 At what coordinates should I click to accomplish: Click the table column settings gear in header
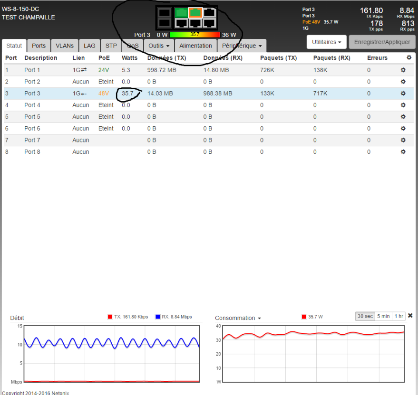pyautogui.click(x=408, y=58)
